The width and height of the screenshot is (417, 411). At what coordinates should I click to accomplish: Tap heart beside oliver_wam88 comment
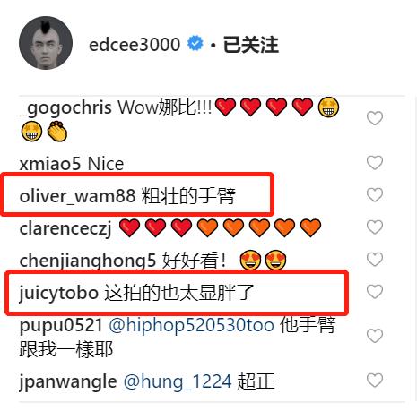pyautogui.click(x=375, y=195)
